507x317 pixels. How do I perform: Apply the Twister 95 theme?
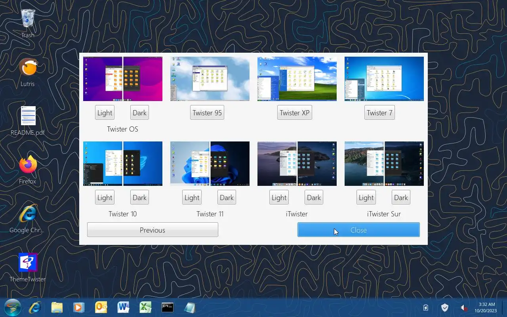coord(207,113)
